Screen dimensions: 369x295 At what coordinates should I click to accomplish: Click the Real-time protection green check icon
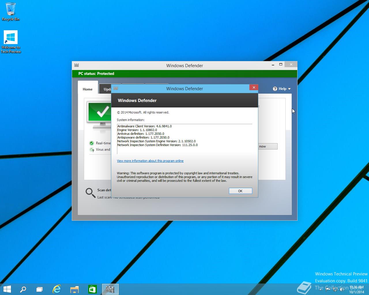[x=92, y=143]
